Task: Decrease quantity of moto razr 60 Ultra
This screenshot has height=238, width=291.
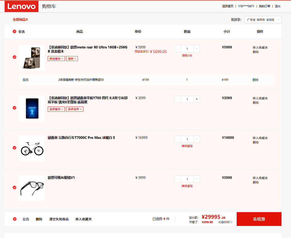Action: point(177,49)
